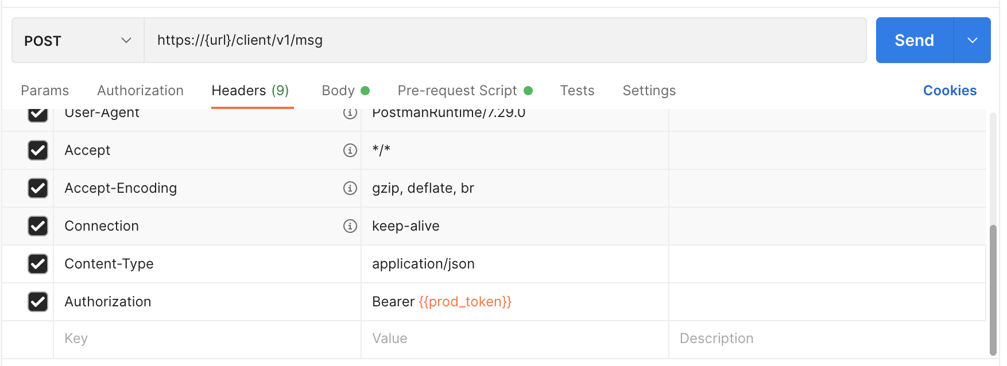The width and height of the screenshot is (1007, 366).
Task: Toggle the Authorization header checkbox
Action: (x=38, y=302)
